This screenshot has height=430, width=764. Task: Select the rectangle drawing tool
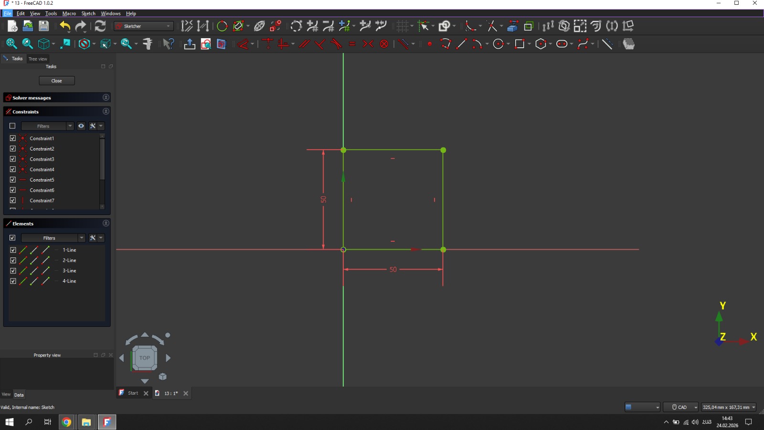[520, 44]
